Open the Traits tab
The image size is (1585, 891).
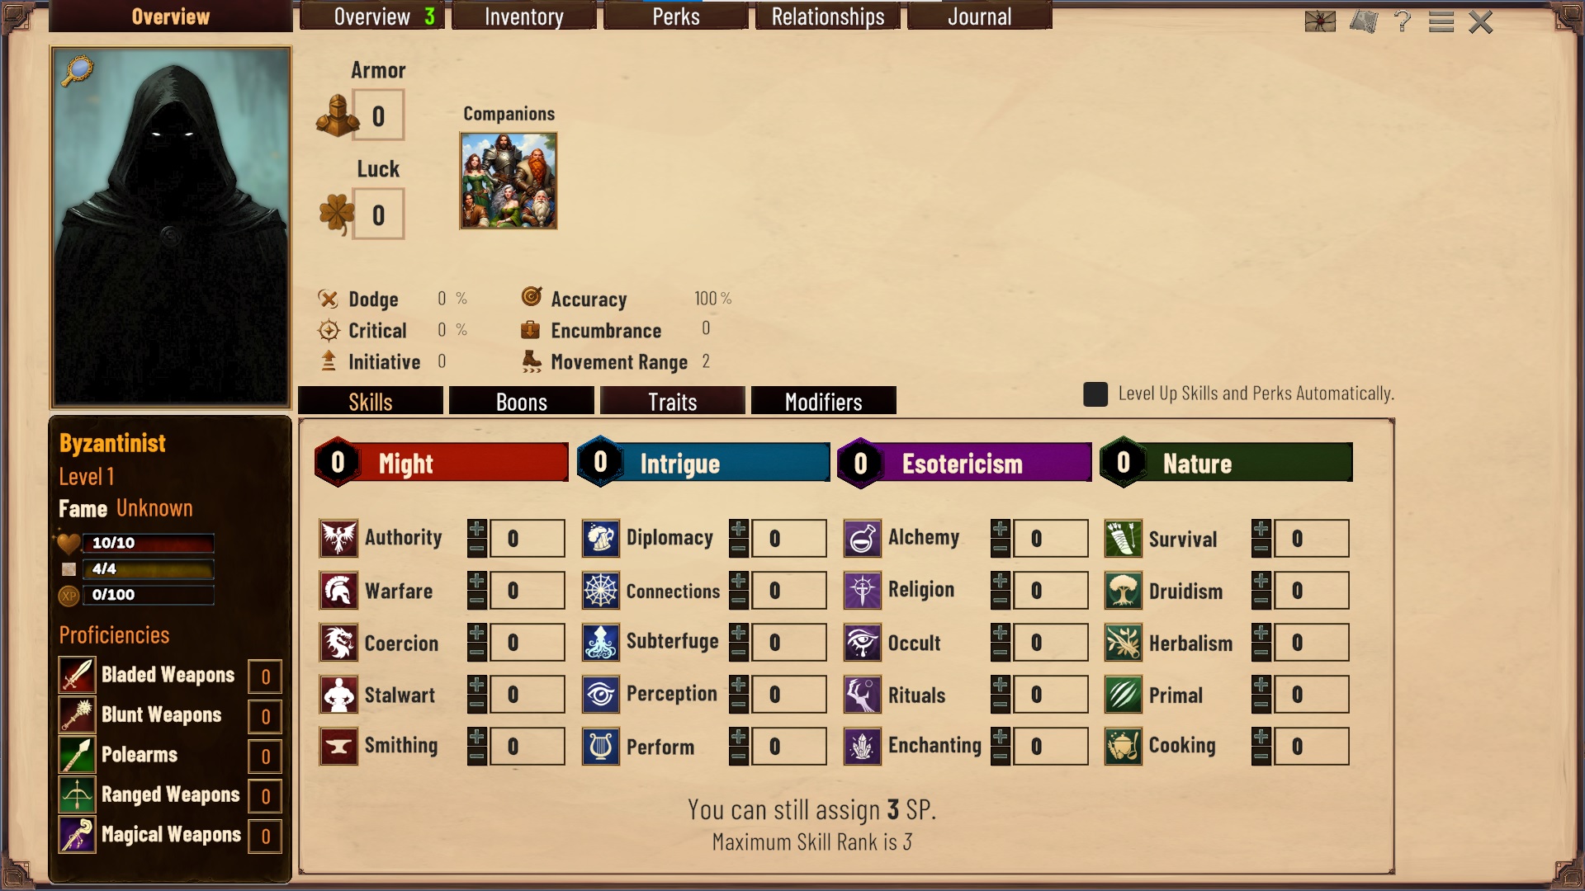[673, 401]
